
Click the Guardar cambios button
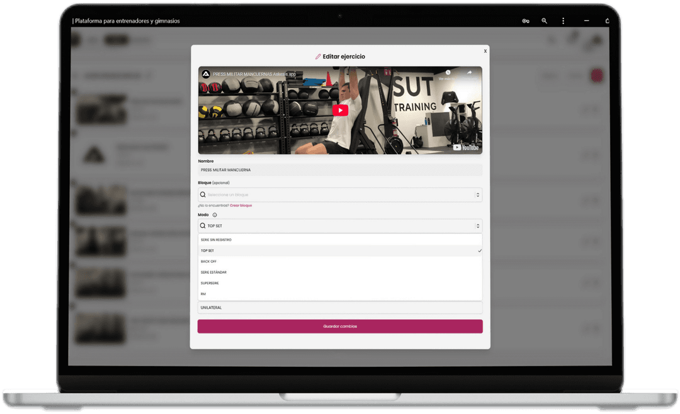[340, 327]
